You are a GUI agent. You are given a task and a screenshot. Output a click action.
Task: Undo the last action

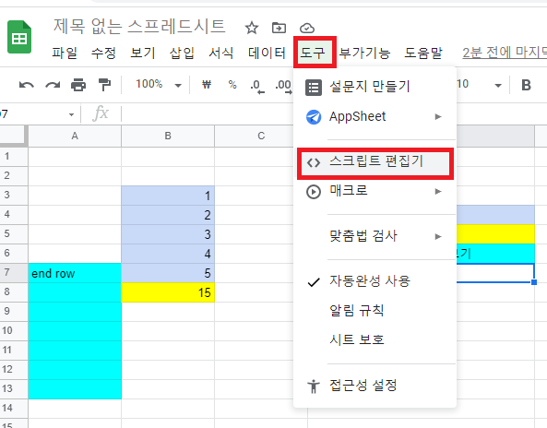click(27, 85)
